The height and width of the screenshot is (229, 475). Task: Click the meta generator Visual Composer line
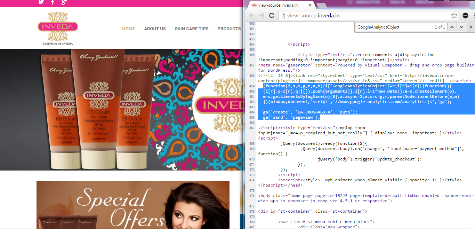point(366,68)
